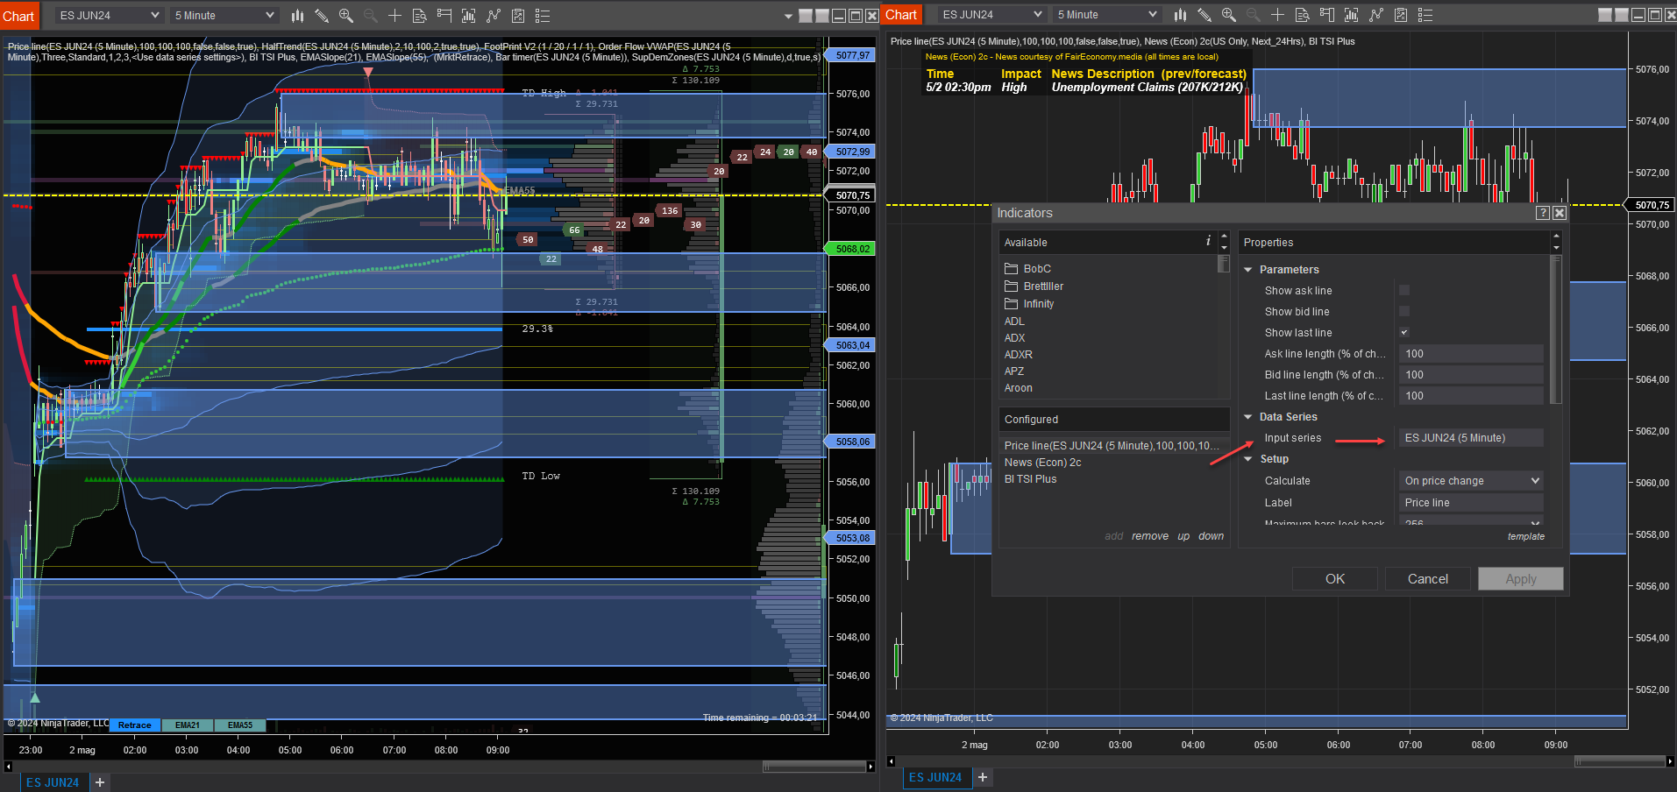Screen dimensions: 1677x792
Task: Click the template link in Properties panel
Action: click(x=1526, y=536)
